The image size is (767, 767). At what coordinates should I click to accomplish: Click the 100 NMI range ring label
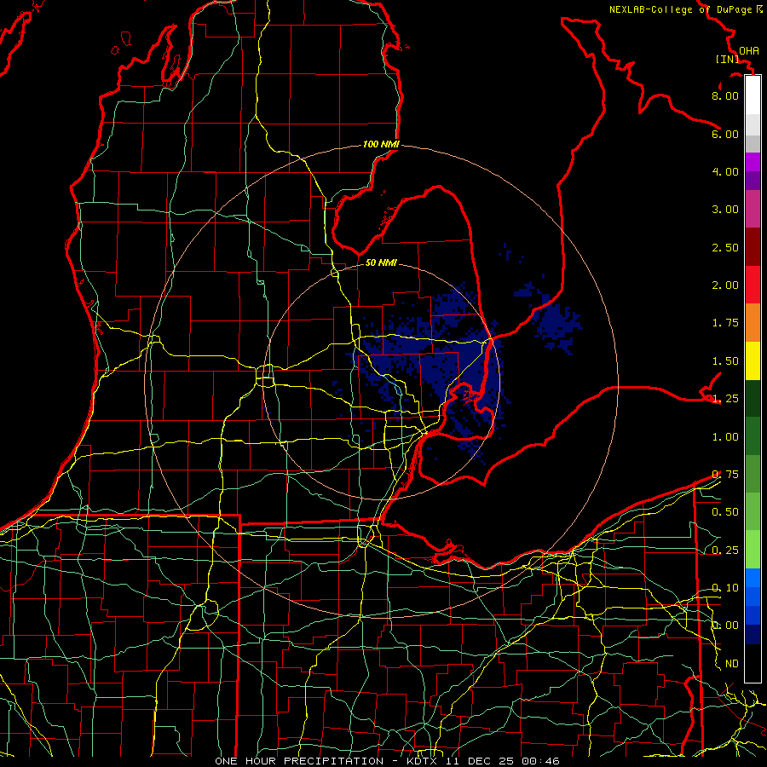pyautogui.click(x=381, y=144)
